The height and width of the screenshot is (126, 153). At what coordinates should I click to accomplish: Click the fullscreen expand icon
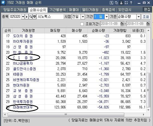126,3
